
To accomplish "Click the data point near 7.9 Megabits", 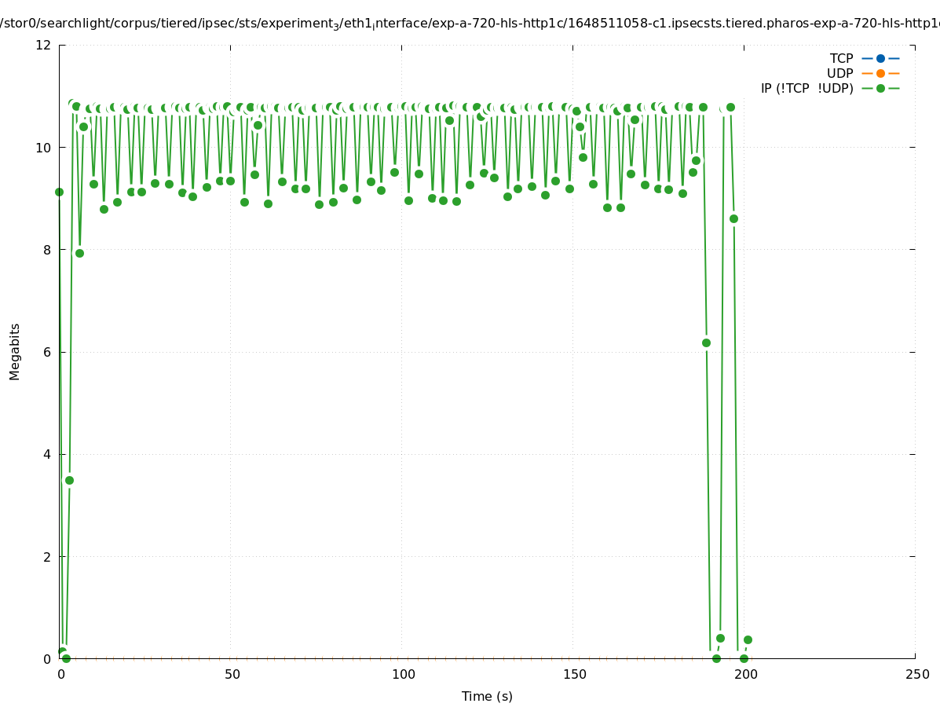I will click(79, 253).
